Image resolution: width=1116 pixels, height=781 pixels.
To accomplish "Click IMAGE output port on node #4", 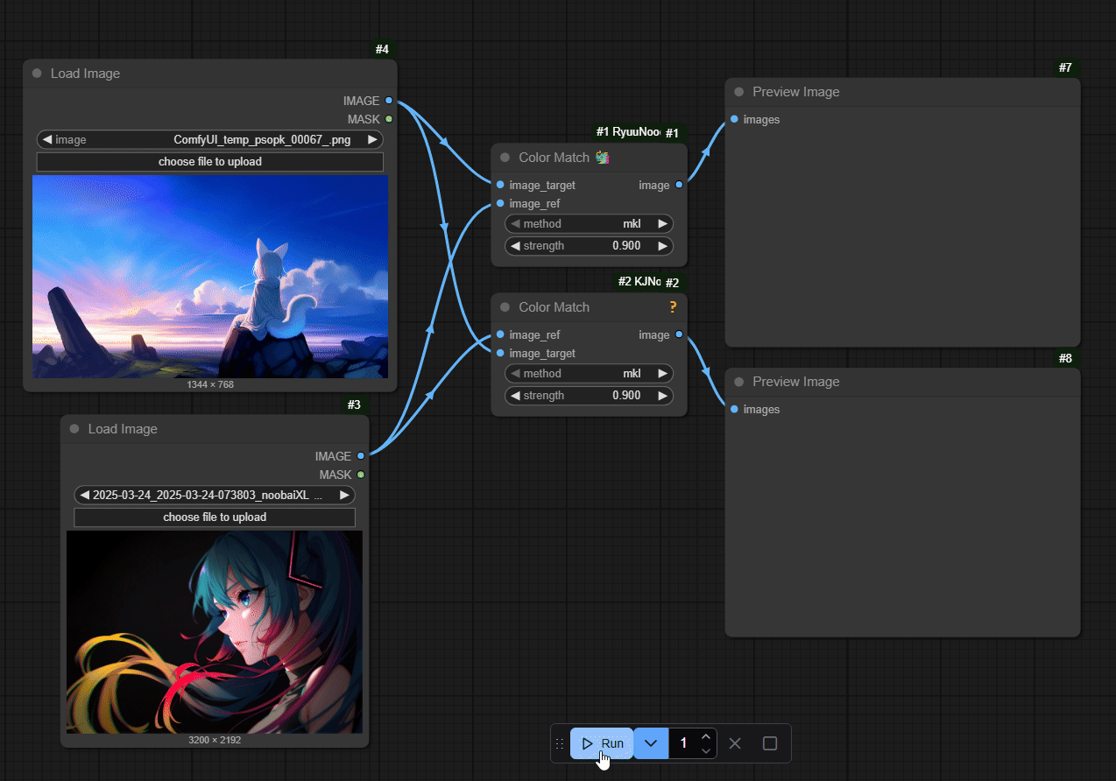I will point(389,101).
